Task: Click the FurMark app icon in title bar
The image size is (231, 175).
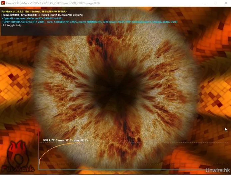Action: [3, 3]
